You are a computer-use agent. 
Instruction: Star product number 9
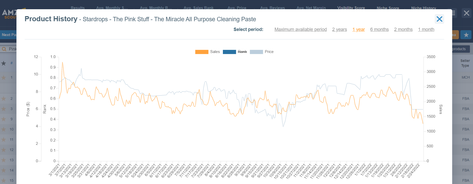(4, 119)
